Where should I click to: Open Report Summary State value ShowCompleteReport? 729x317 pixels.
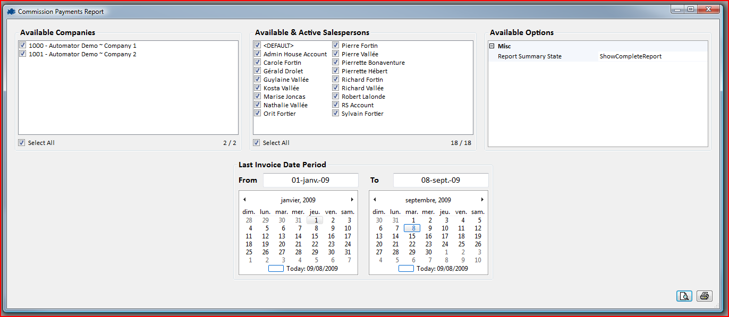[652, 56]
